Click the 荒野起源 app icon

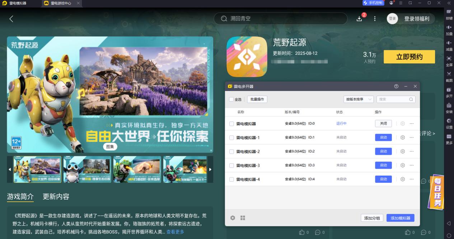coord(247,57)
